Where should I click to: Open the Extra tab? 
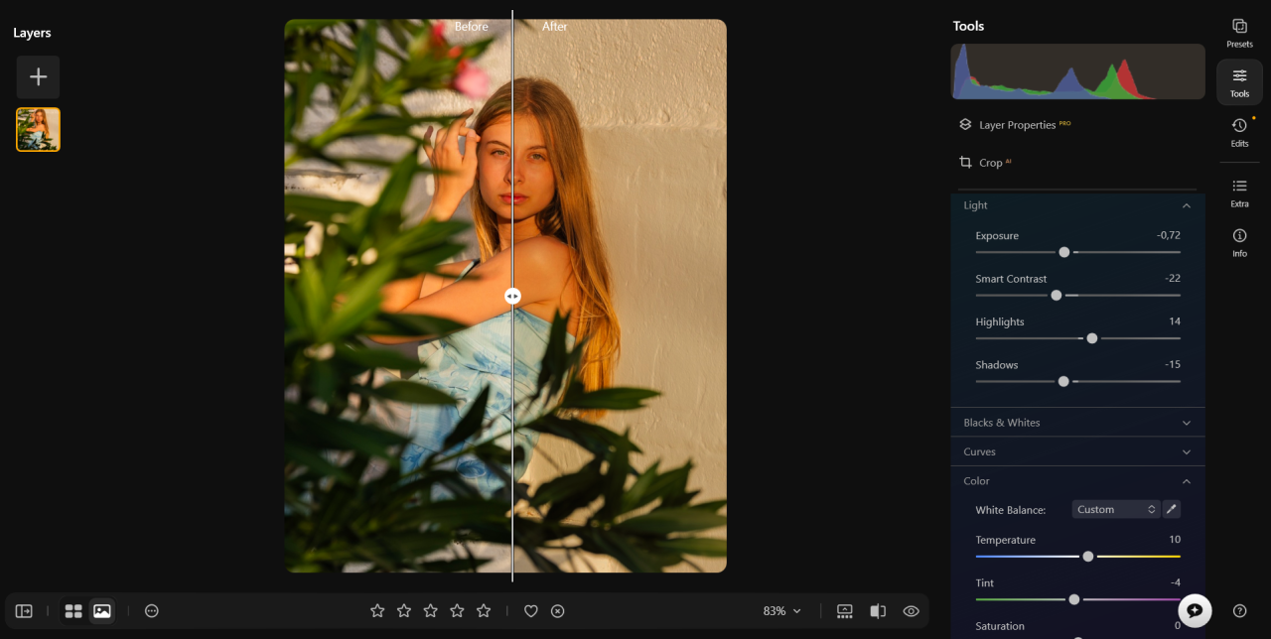tap(1239, 192)
